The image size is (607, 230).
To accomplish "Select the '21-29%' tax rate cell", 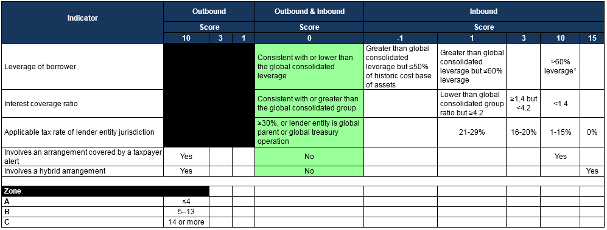I will point(472,132).
